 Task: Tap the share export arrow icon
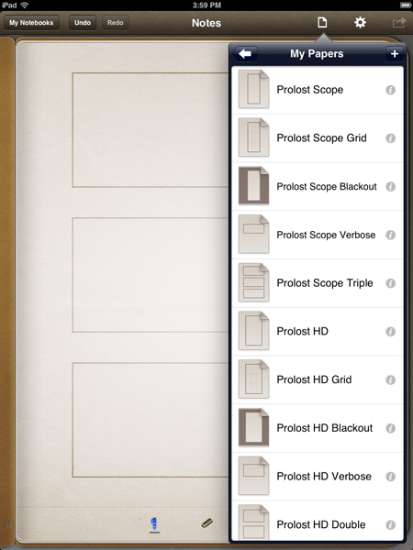[x=398, y=23]
